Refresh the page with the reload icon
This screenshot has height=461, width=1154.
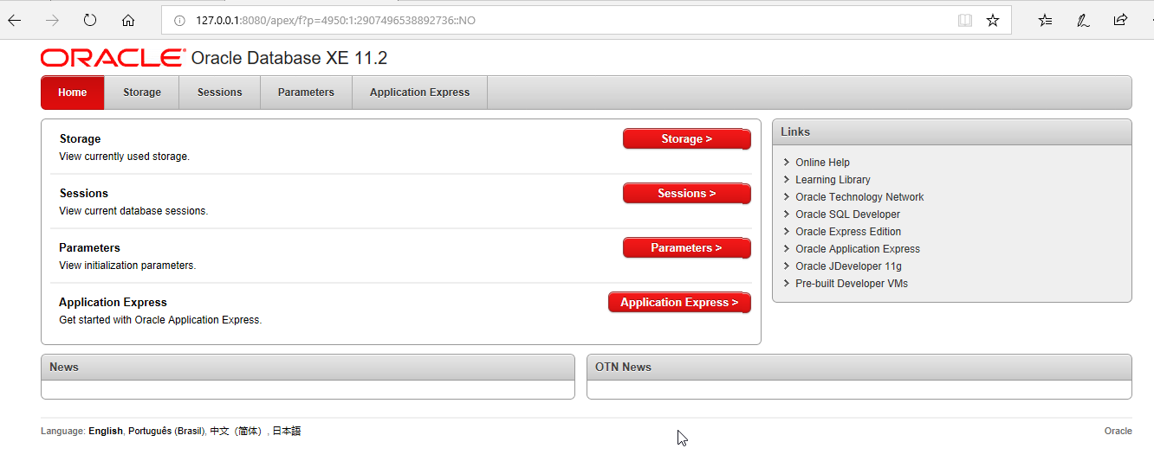[90, 20]
